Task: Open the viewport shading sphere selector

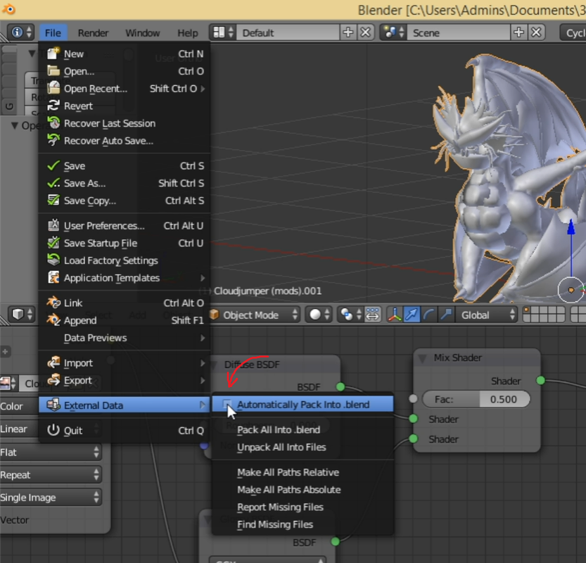Action: pos(319,315)
